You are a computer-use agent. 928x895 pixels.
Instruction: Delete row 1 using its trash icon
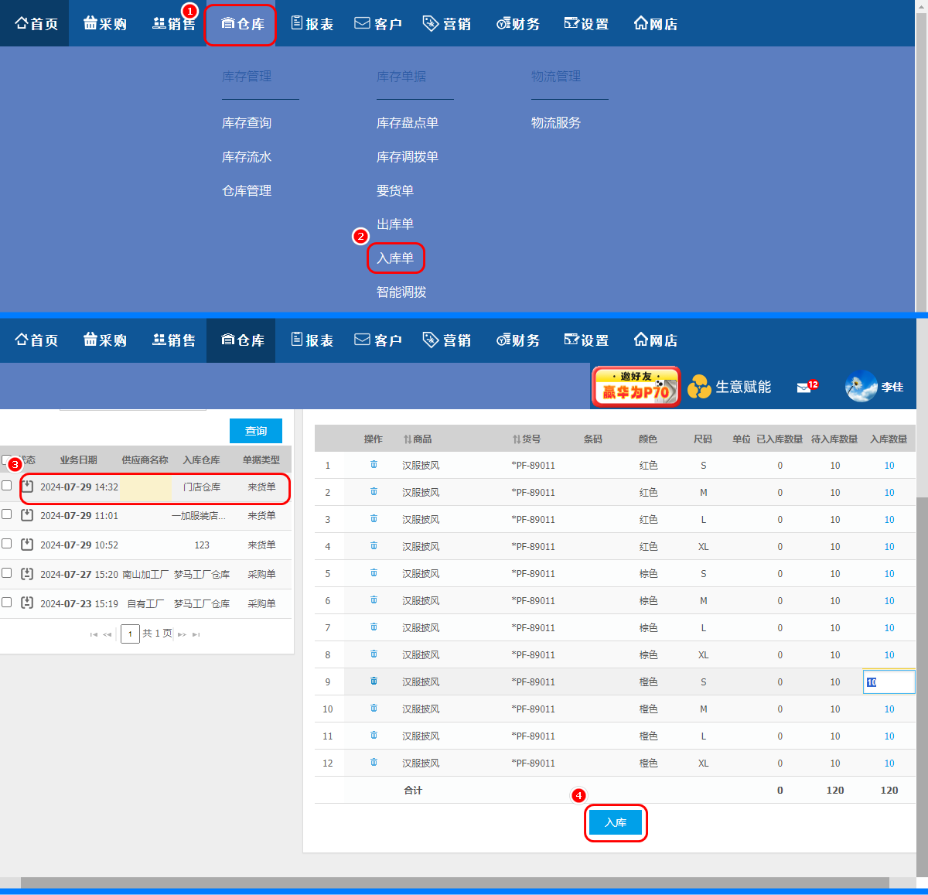click(374, 465)
